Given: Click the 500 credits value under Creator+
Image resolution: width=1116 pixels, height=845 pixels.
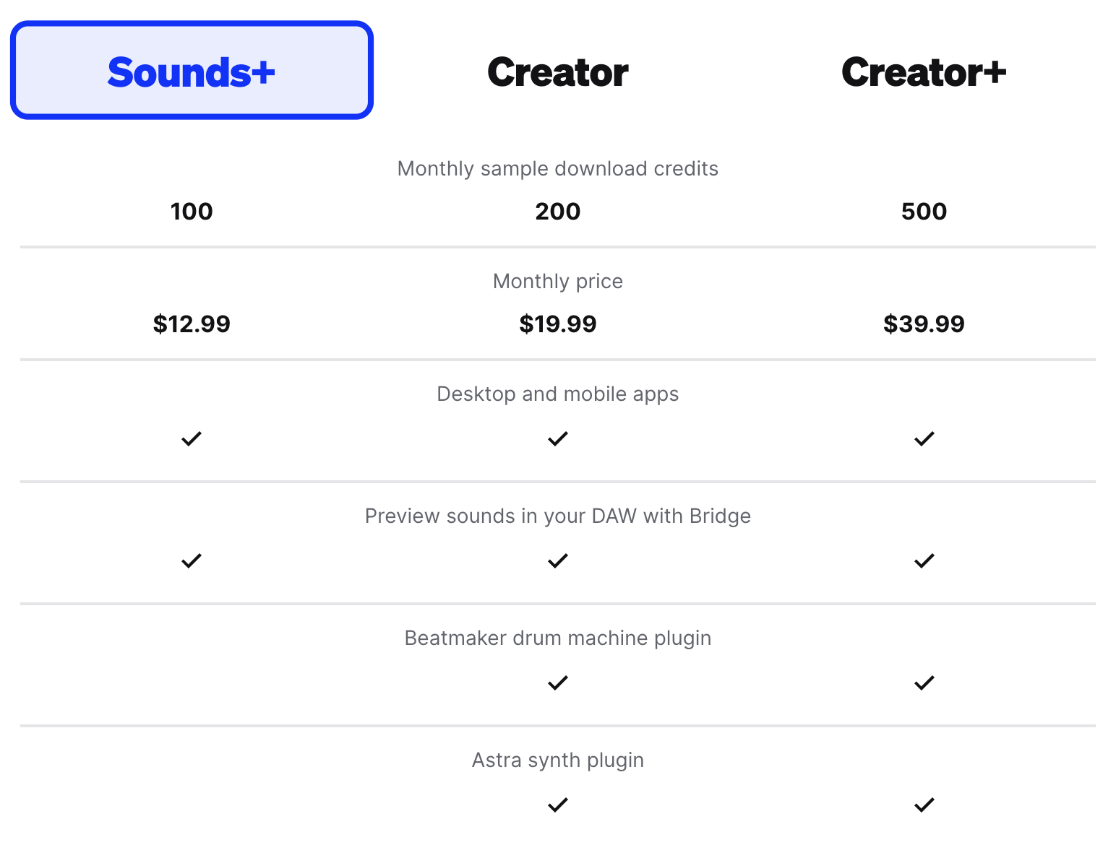Looking at the screenshot, I should click(923, 211).
